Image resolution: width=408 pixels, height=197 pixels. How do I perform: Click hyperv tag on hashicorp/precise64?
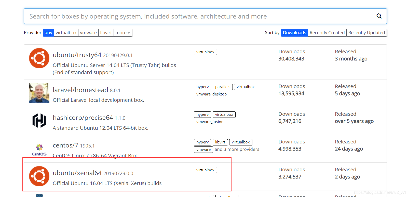coord(202,114)
